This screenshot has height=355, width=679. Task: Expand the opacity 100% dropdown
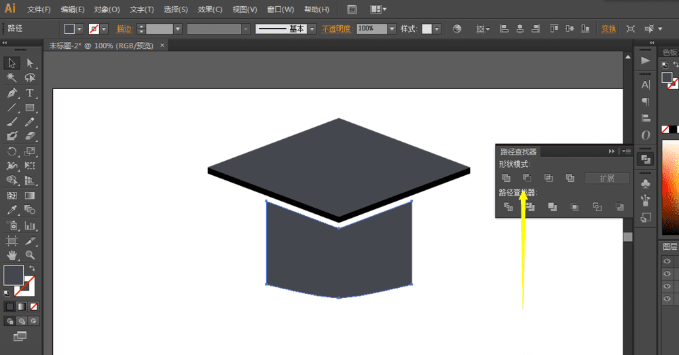pos(392,29)
